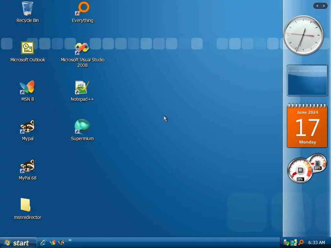
Task: Click the Everything magnifier tray icon
Action: pos(301,243)
